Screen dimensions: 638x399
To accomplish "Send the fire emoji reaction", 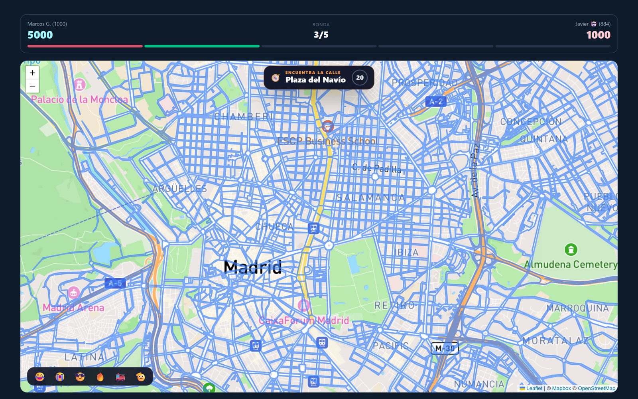I will pyautogui.click(x=100, y=377).
